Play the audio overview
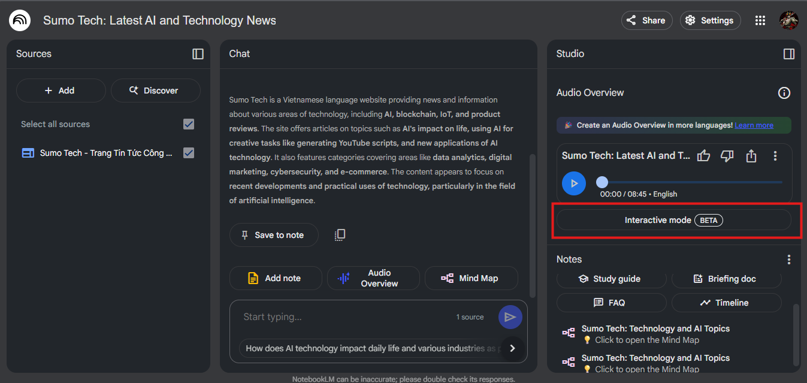Screen dimensions: 807x383 coord(574,183)
